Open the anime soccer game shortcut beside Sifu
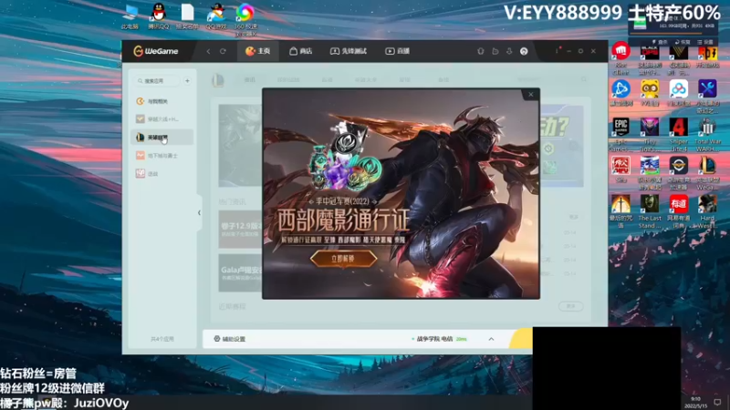730x410 pixels. (x=650, y=173)
